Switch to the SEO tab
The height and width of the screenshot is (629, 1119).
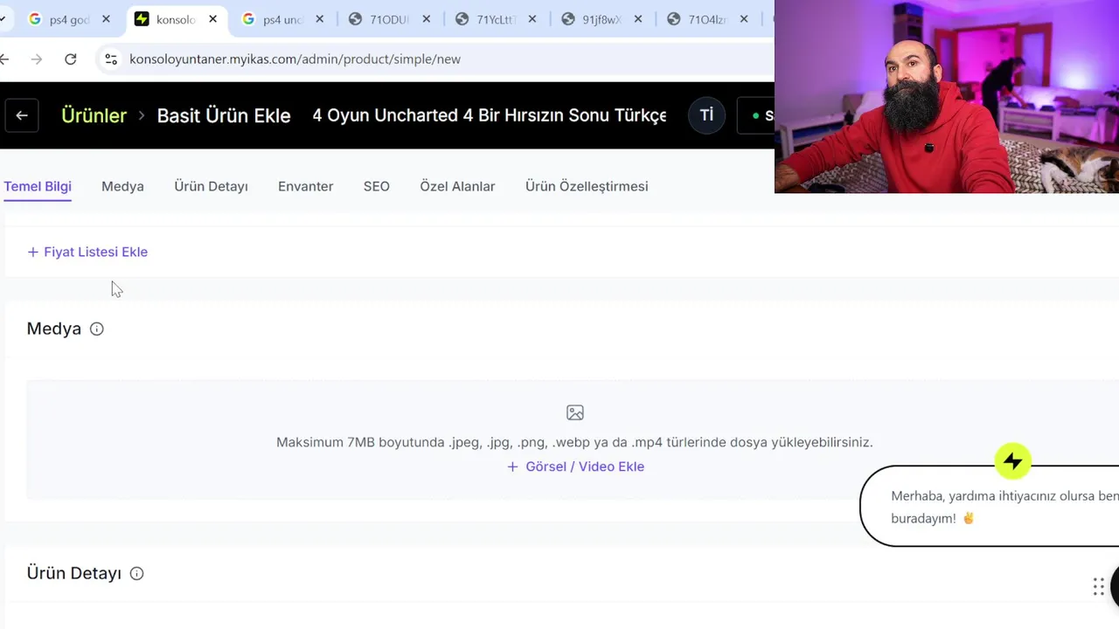click(377, 186)
